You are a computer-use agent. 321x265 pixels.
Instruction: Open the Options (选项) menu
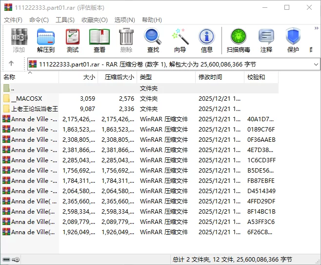[x=125, y=20]
